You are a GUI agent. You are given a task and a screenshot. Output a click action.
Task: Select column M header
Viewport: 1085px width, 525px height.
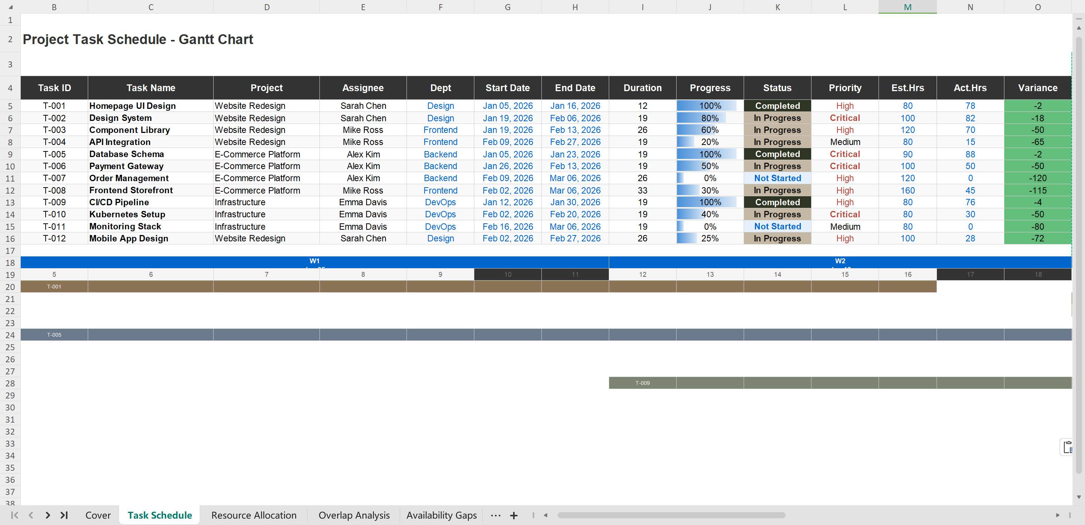pyautogui.click(x=908, y=7)
